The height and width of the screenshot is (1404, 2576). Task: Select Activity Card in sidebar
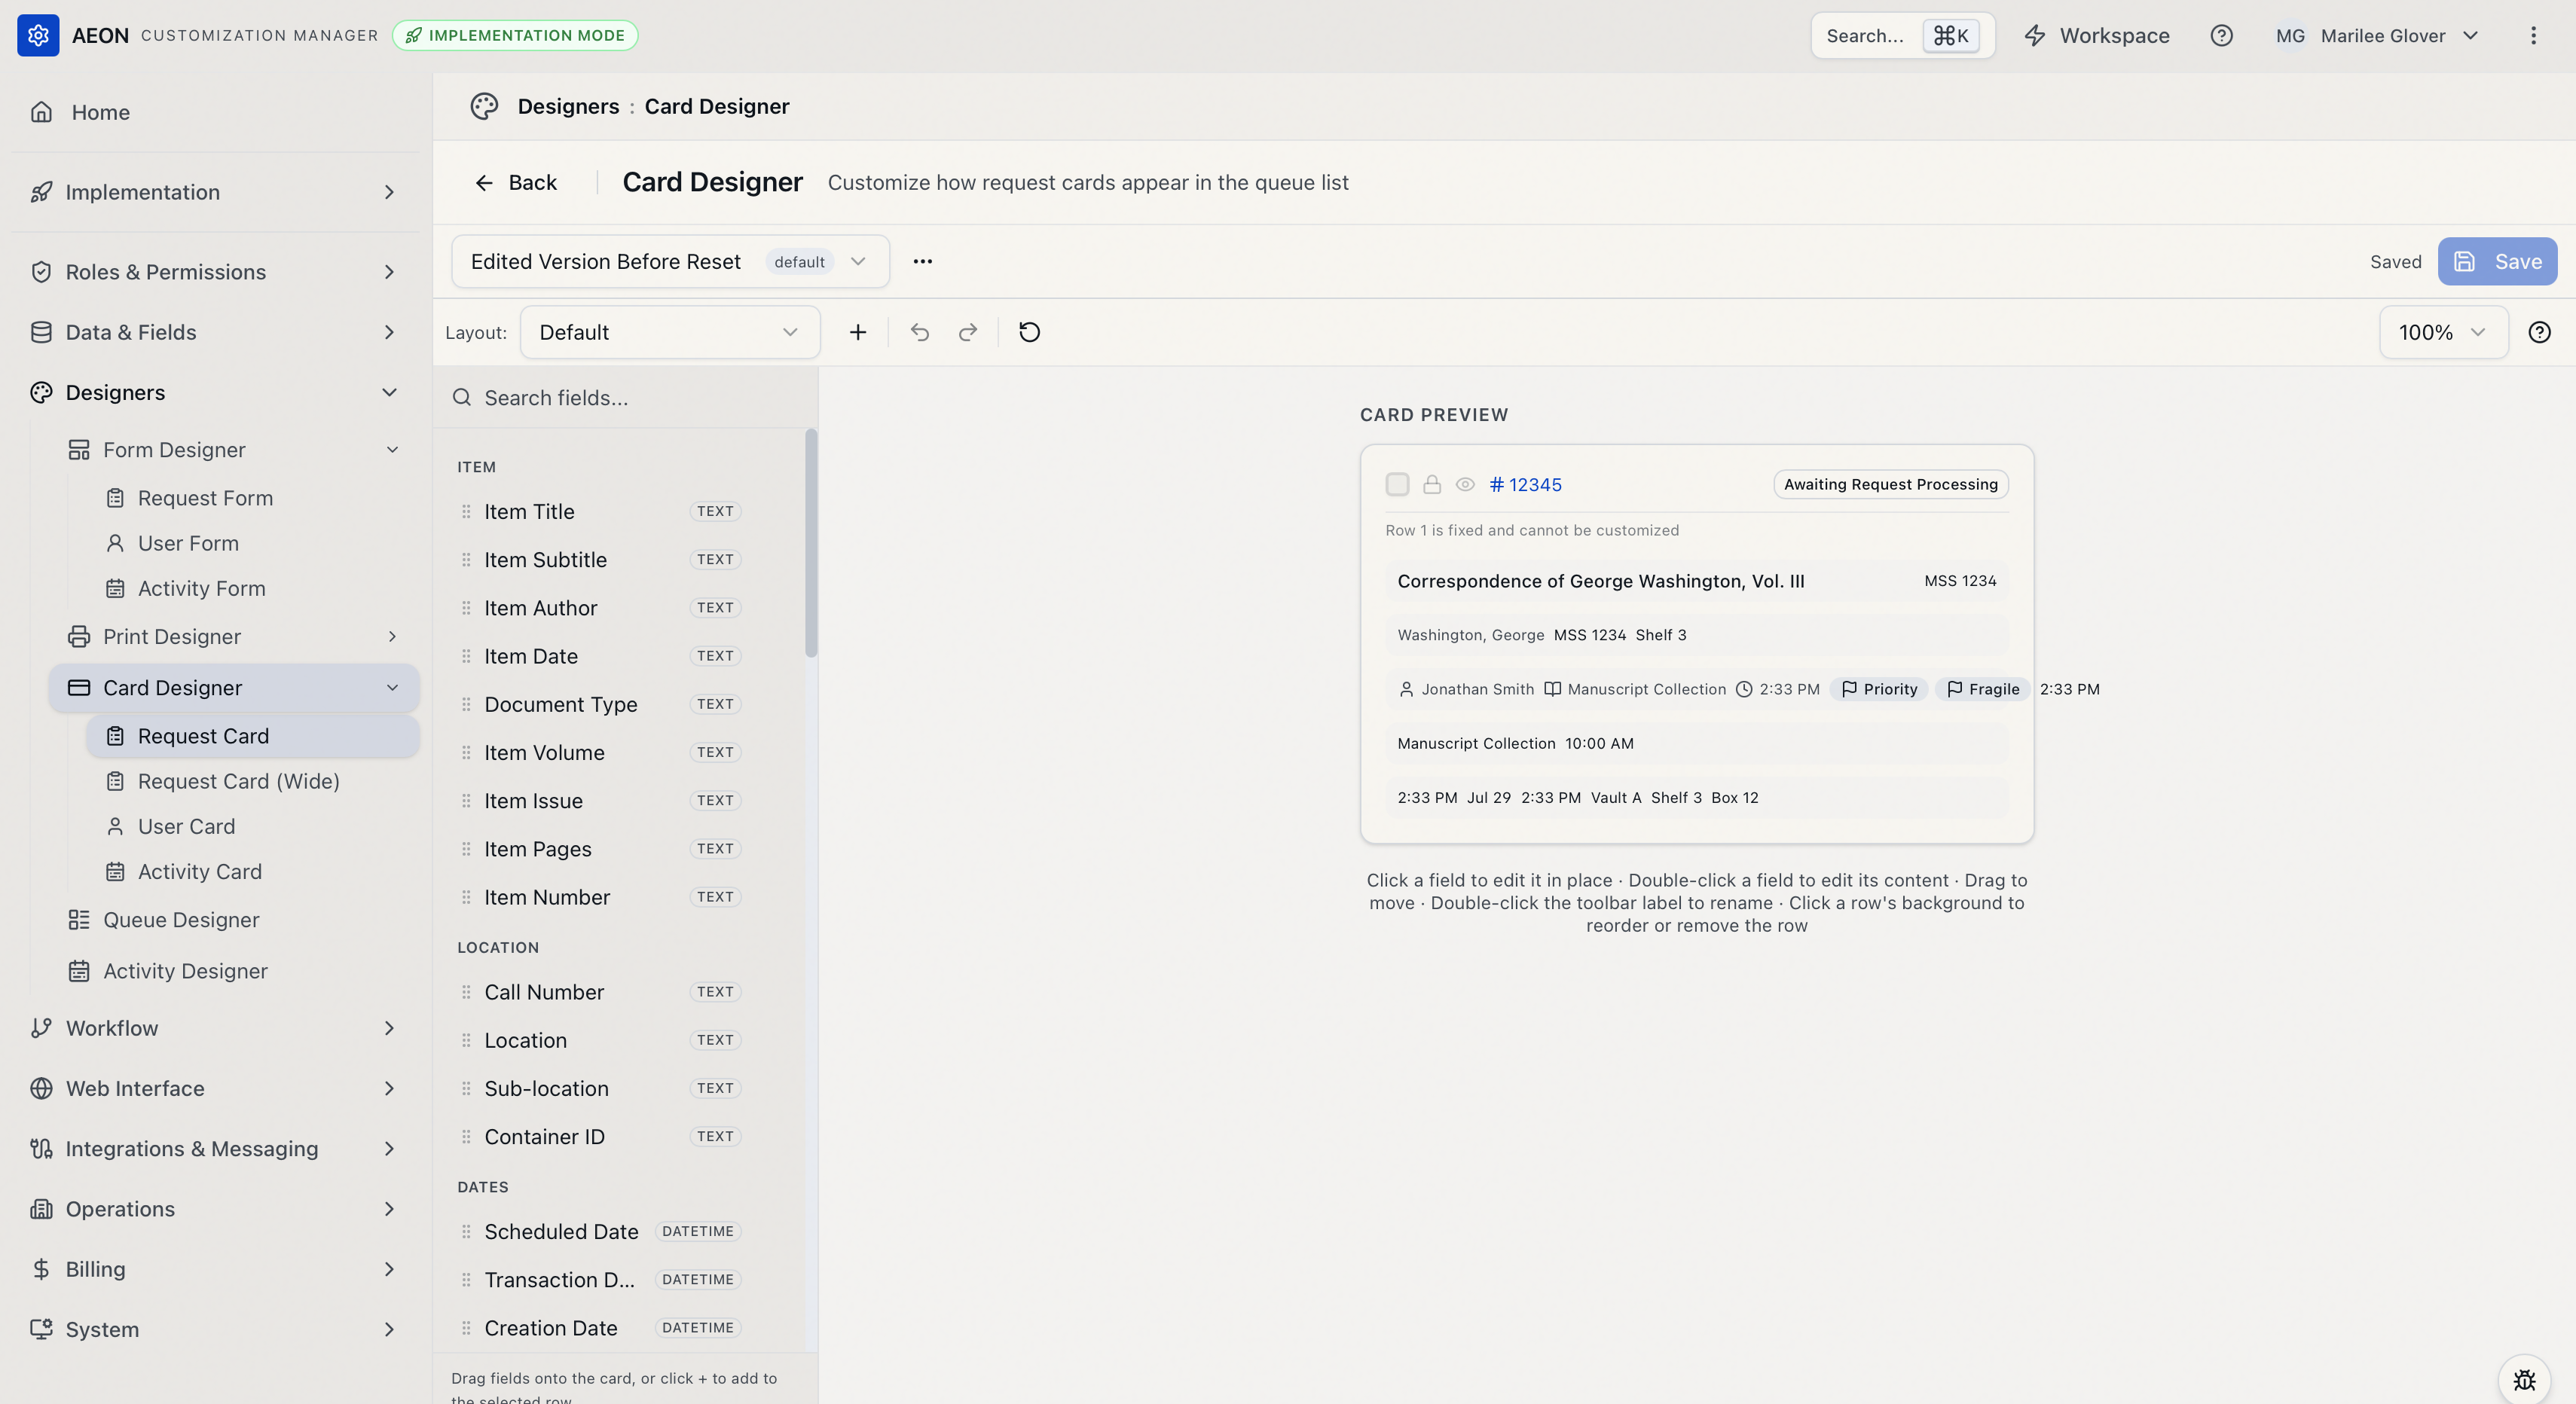[x=252, y=871]
